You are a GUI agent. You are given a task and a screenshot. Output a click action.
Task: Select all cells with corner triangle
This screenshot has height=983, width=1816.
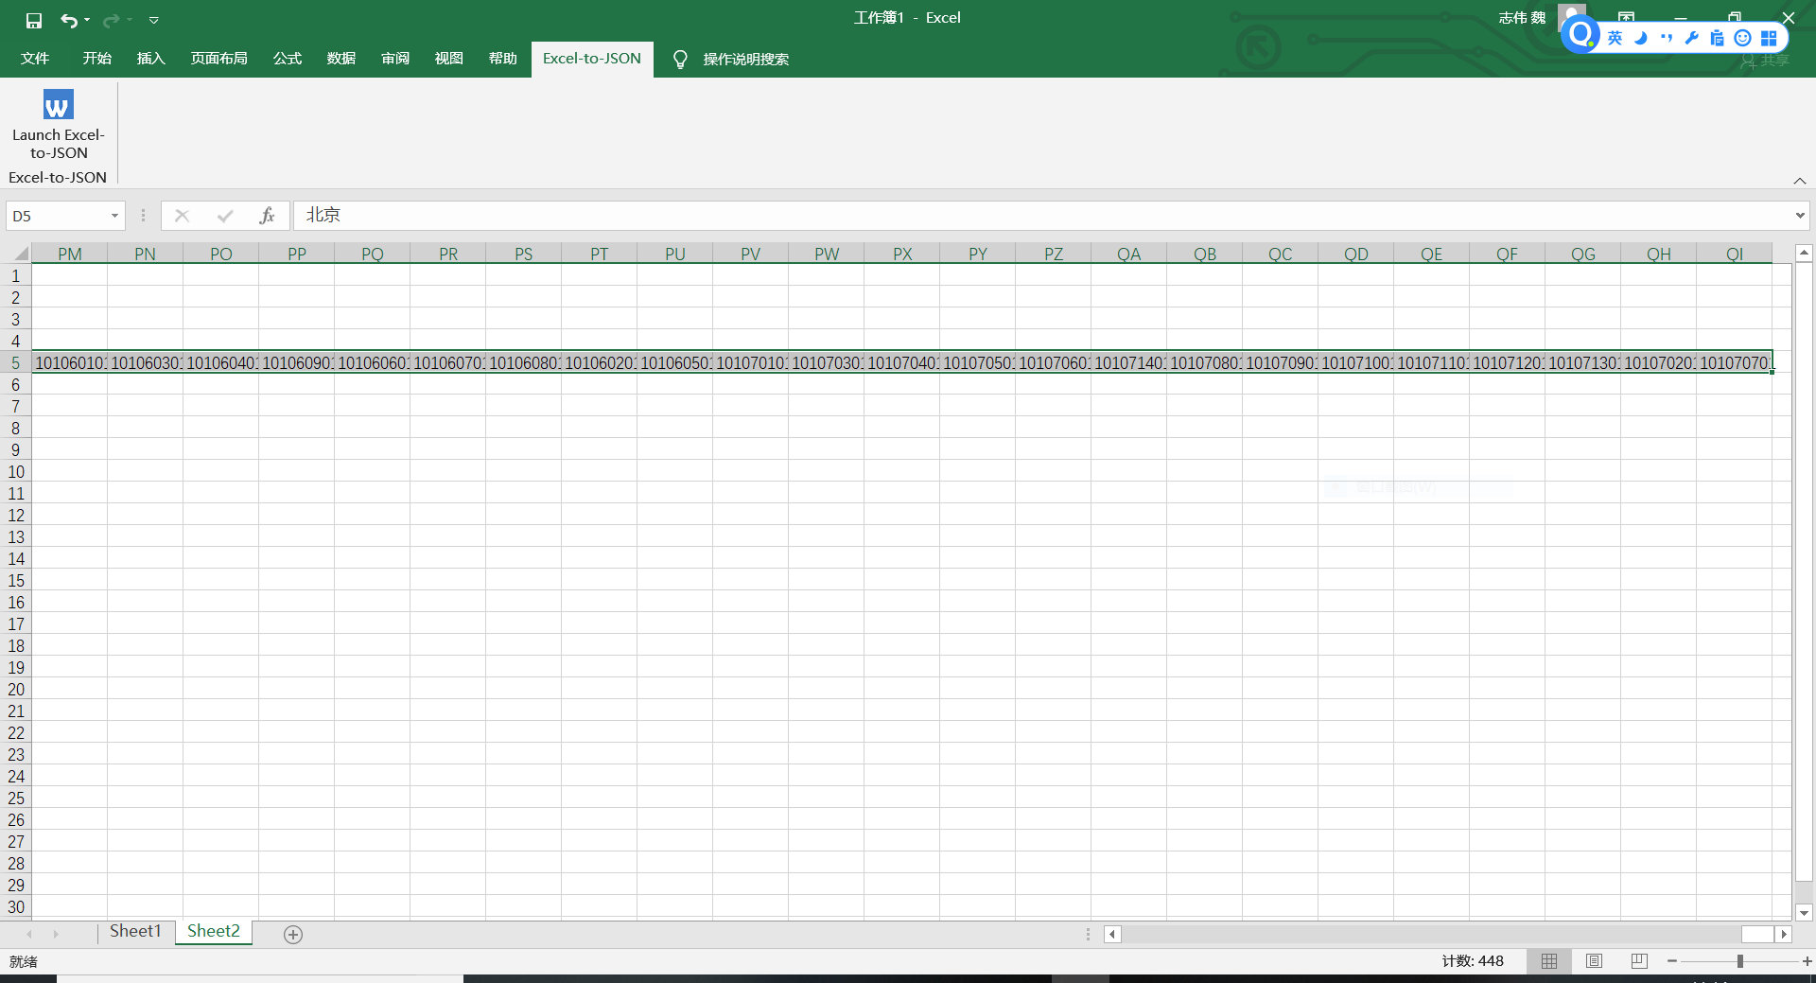coord(20,254)
